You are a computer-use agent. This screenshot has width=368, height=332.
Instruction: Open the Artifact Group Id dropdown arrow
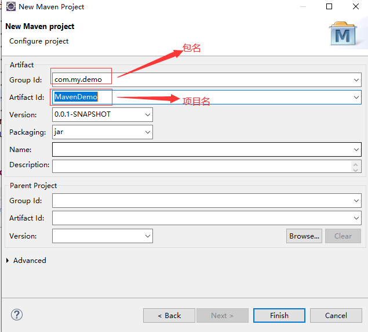pos(356,80)
